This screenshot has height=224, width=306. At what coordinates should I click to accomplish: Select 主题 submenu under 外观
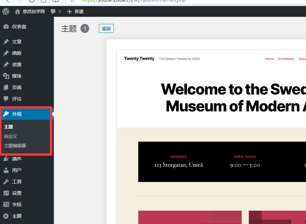click(9, 127)
